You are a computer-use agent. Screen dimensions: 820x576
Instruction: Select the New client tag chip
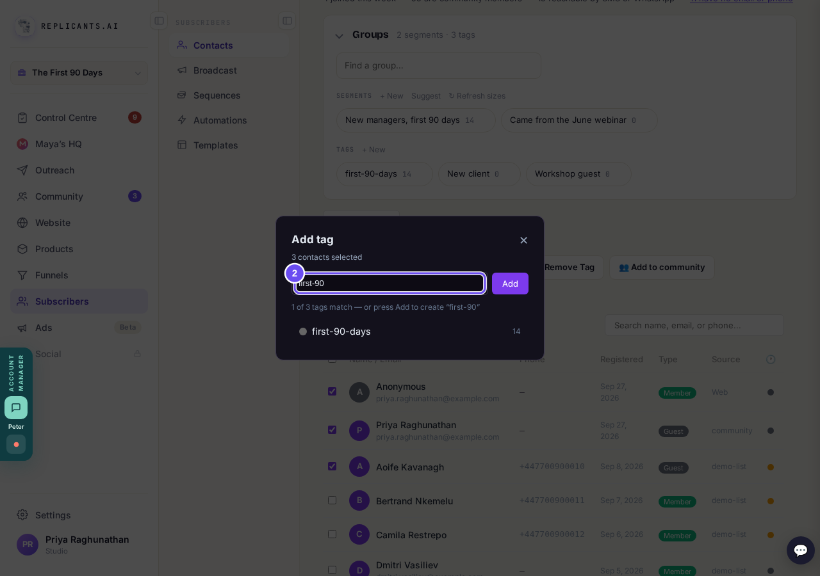click(479, 174)
